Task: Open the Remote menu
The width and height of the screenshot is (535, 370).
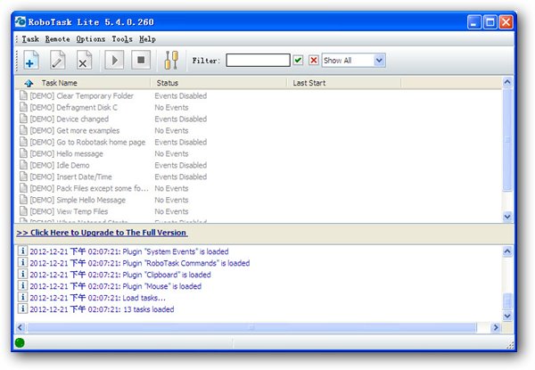Action: pos(57,39)
